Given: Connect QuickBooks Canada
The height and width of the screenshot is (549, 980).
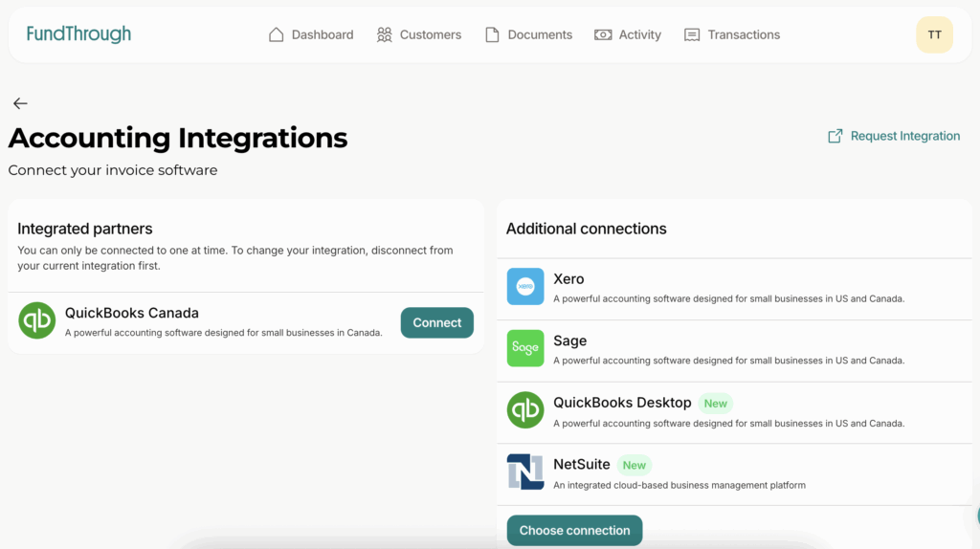Looking at the screenshot, I should click(436, 323).
